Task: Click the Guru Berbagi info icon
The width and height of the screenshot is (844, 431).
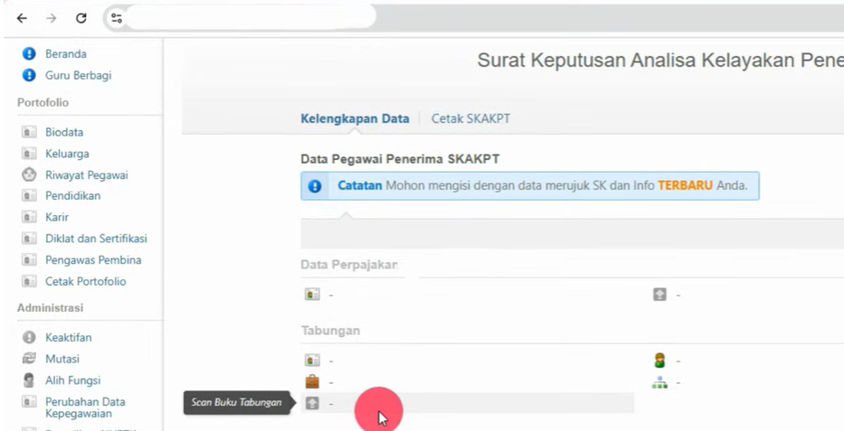Action: coord(29,75)
